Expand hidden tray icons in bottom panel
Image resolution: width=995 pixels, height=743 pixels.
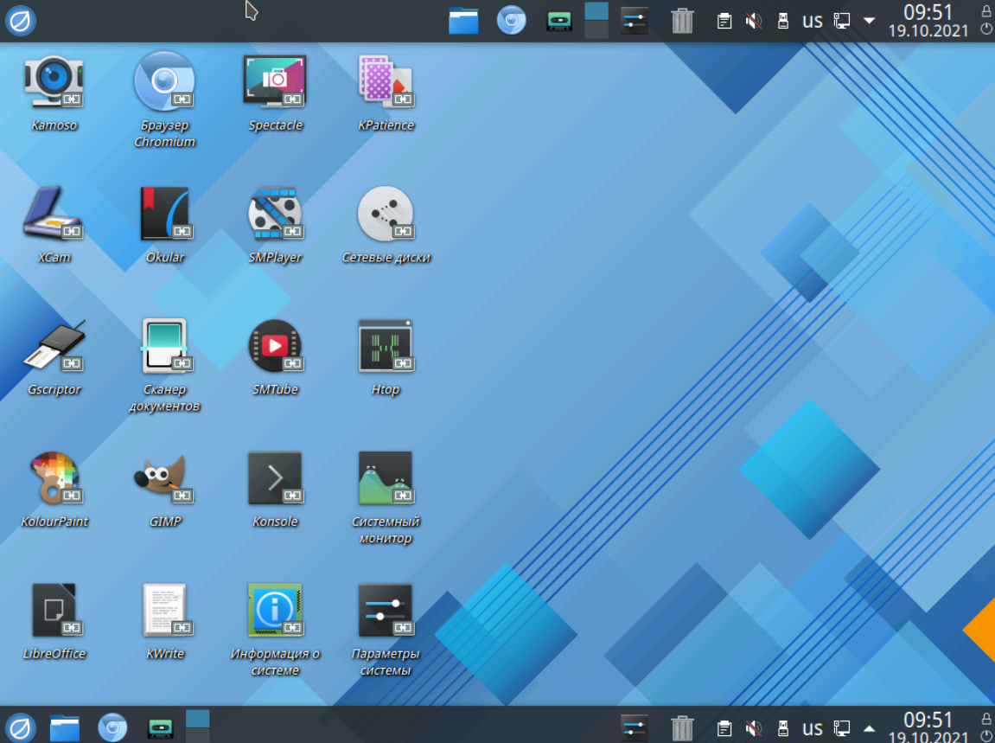coord(870,728)
